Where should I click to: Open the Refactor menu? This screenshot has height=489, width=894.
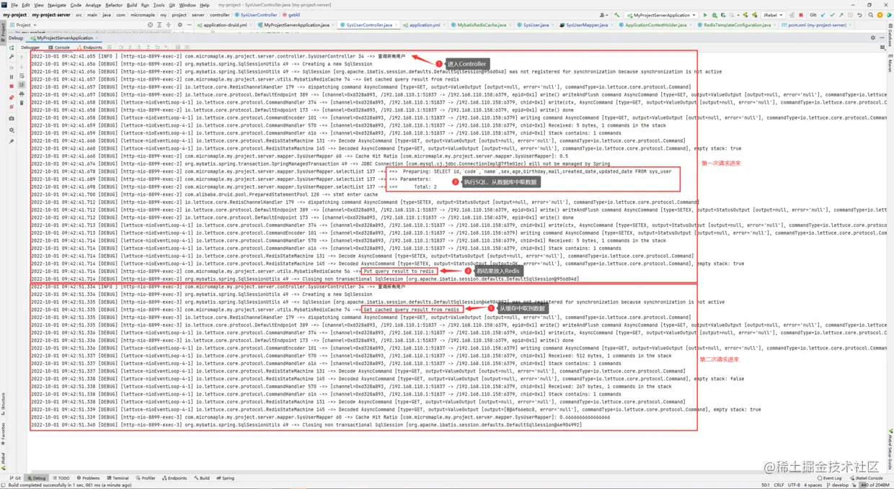[x=114, y=5]
